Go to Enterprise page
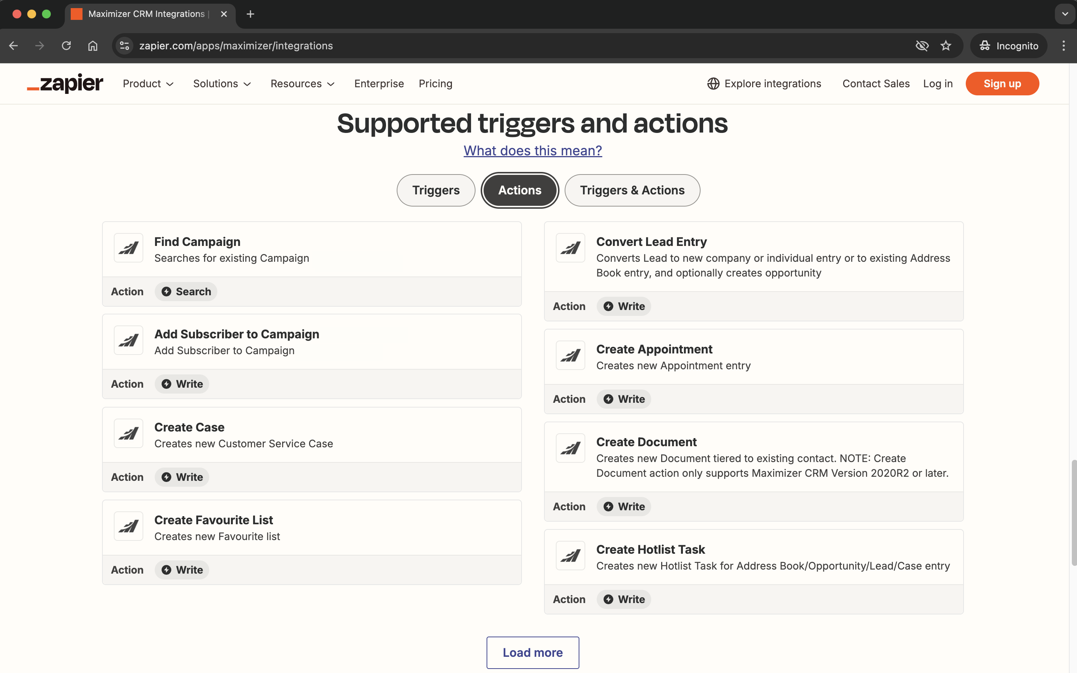The image size is (1077, 673). pos(379,84)
